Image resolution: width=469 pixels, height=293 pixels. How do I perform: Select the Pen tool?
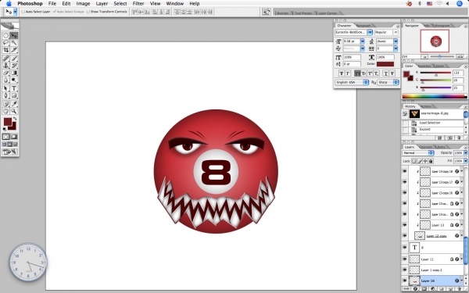5,95
